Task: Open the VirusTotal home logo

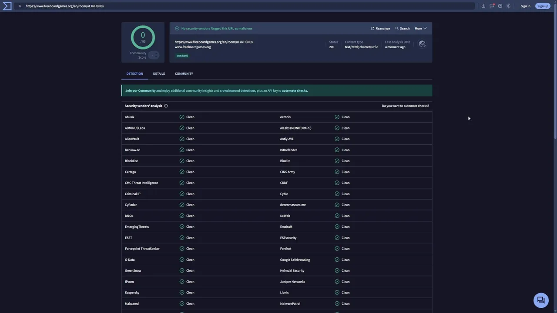Action: (7, 6)
